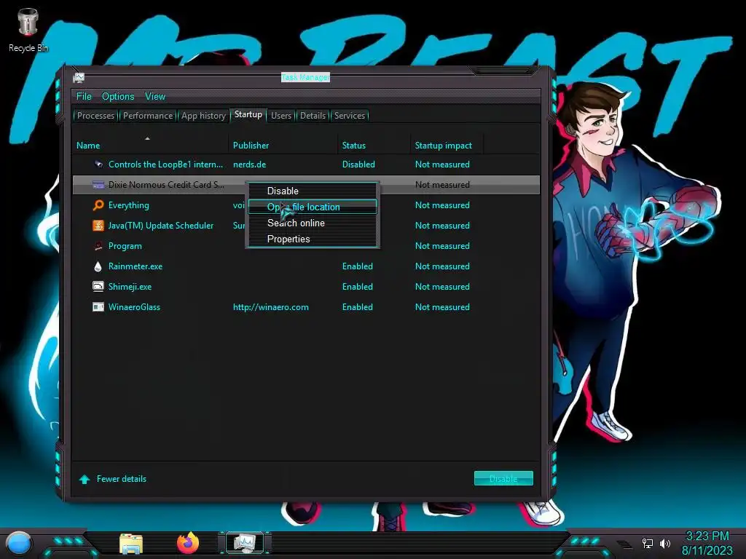
Task: Open the Recycle Bin desktop icon
Action: (28, 31)
